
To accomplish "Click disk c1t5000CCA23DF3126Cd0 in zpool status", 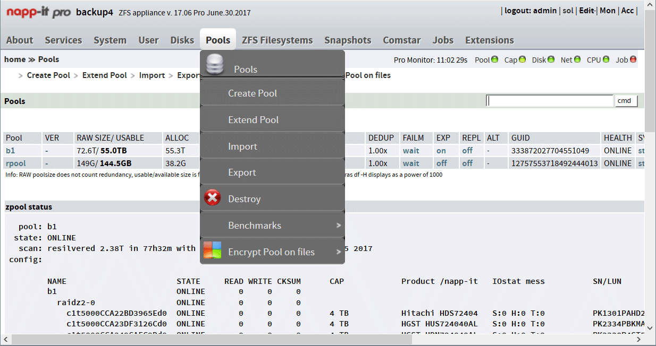I will coord(116,324).
